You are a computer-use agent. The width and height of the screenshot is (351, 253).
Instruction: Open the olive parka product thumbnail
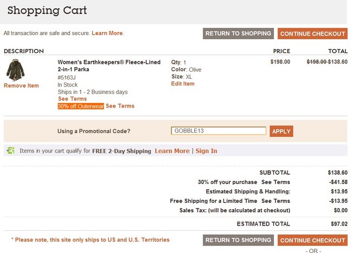coord(15,70)
